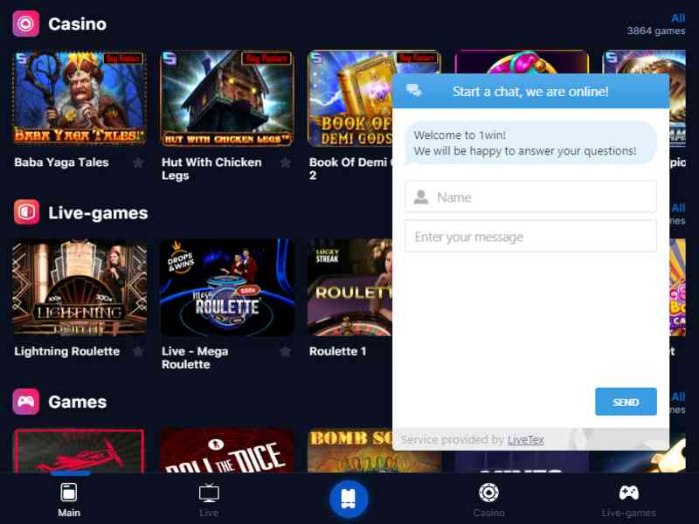Image resolution: width=699 pixels, height=524 pixels.
Task: Click the chat bubbles icon in header
Action: [x=413, y=91]
